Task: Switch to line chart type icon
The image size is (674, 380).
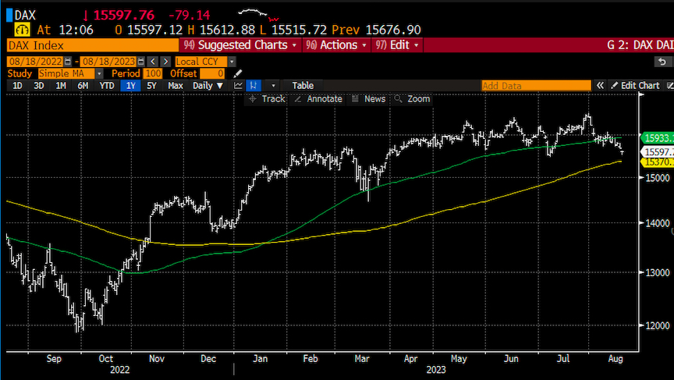Action: tap(238, 86)
